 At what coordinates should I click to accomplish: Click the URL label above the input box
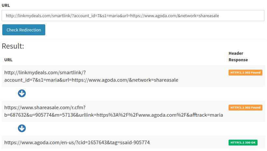(6, 6)
